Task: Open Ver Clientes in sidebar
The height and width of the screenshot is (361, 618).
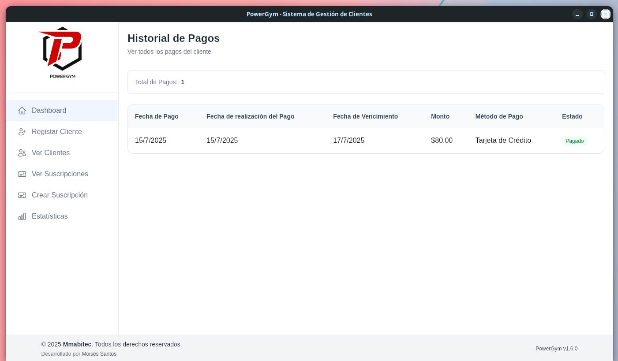Action: click(62, 153)
